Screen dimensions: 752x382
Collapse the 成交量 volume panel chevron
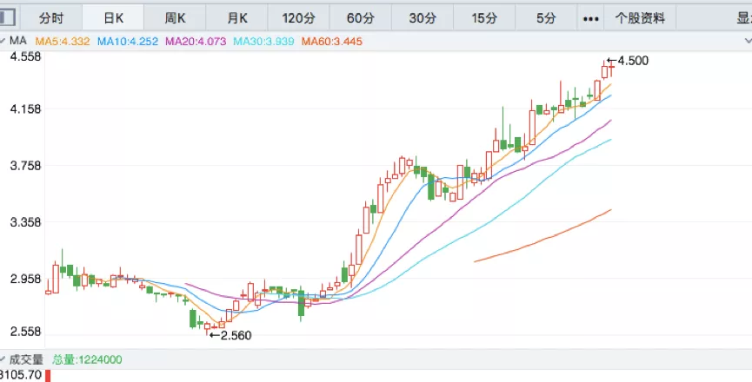pos(3,359)
